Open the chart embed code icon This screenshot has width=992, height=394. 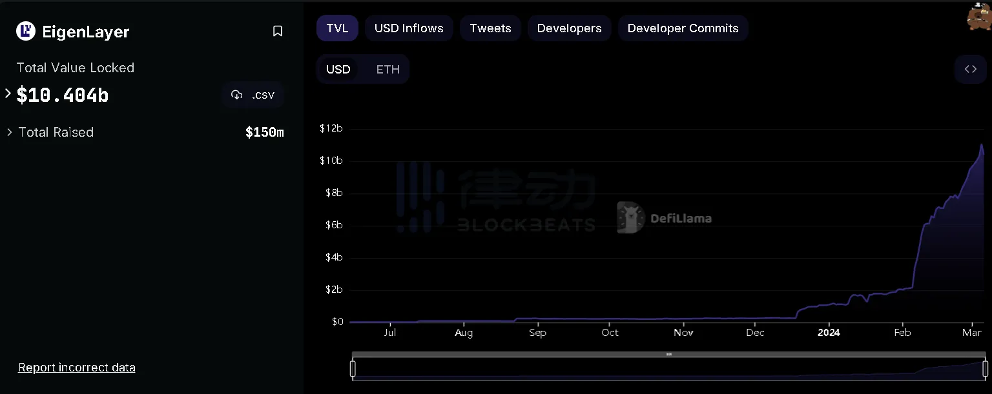tap(971, 69)
